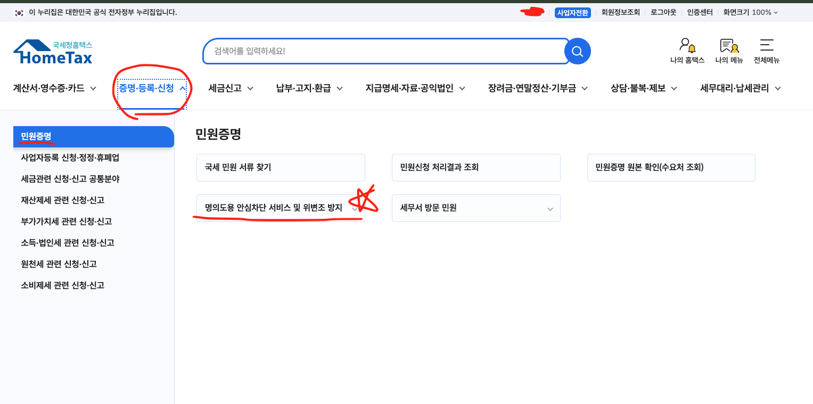Open 전체메뉴 hamburger icon

pos(767,51)
